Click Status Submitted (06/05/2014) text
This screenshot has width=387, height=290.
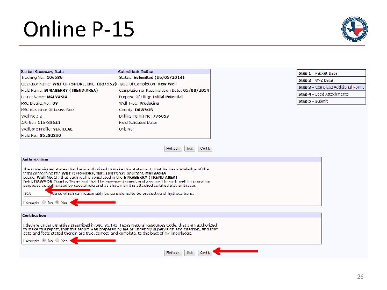(x=159, y=77)
